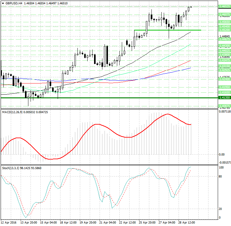The width and height of the screenshot is (231, 226).
Task: Click the 1.41350 dark green price label
Action: (224, 98)
